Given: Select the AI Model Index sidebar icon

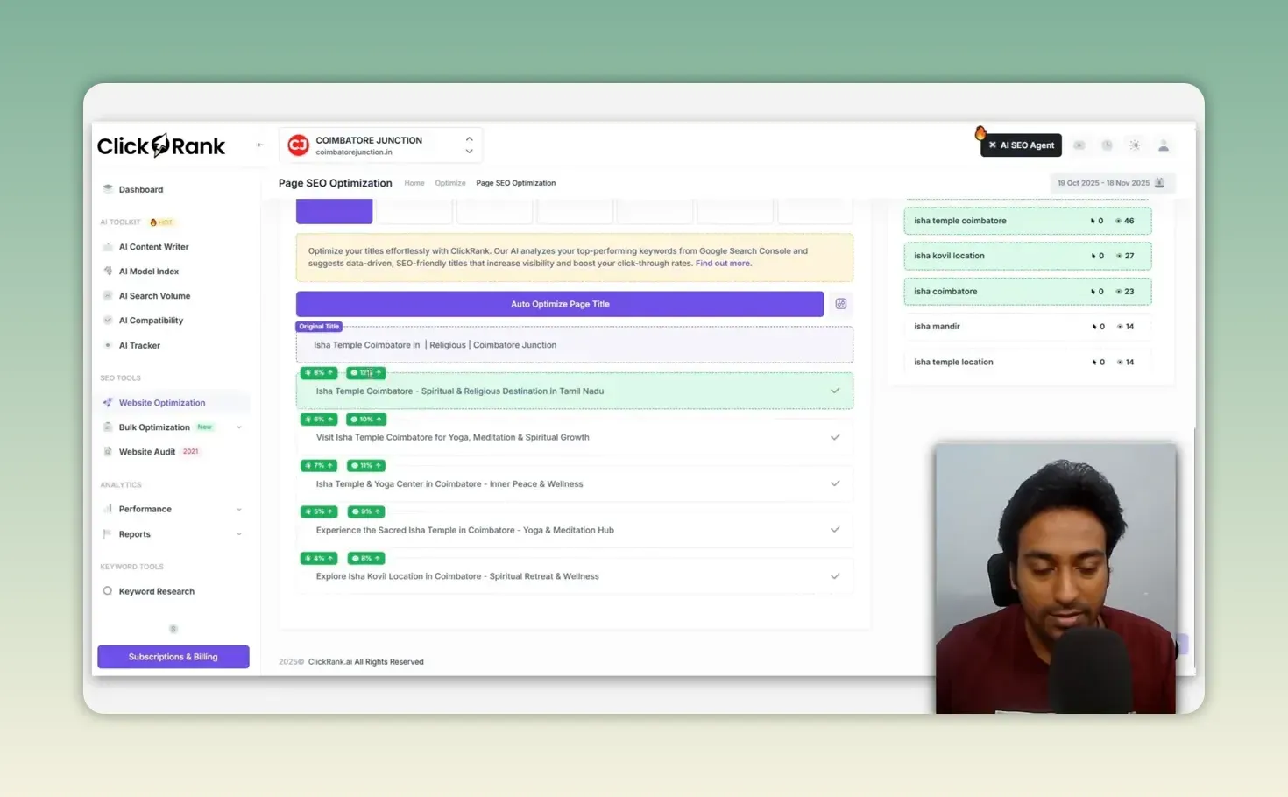Looking at the screenshot, I should 108,272.
